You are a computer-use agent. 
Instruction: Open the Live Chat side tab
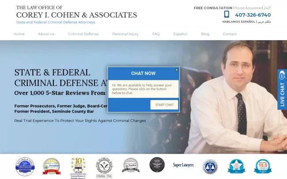[282, 89]
